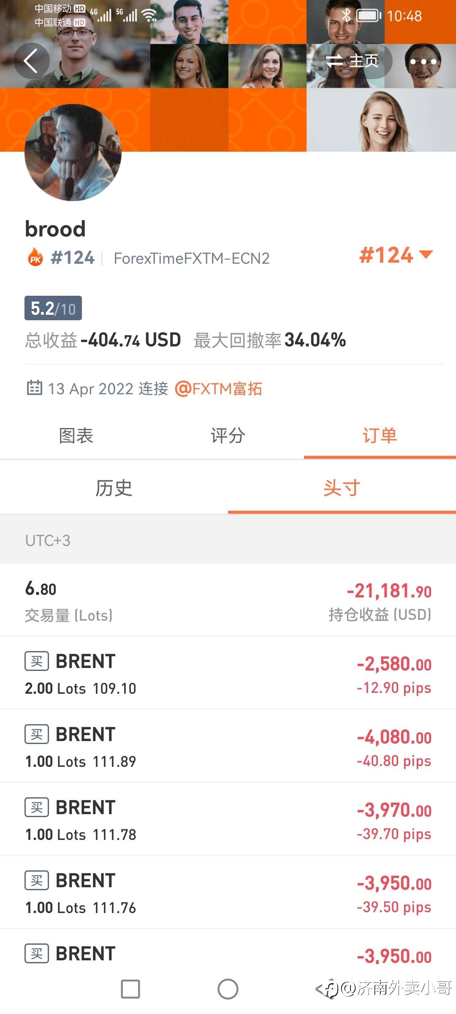Screen dimensions: 456x1014
Task: Tap the brood profile avatar photo
Action: coord(73,153)
